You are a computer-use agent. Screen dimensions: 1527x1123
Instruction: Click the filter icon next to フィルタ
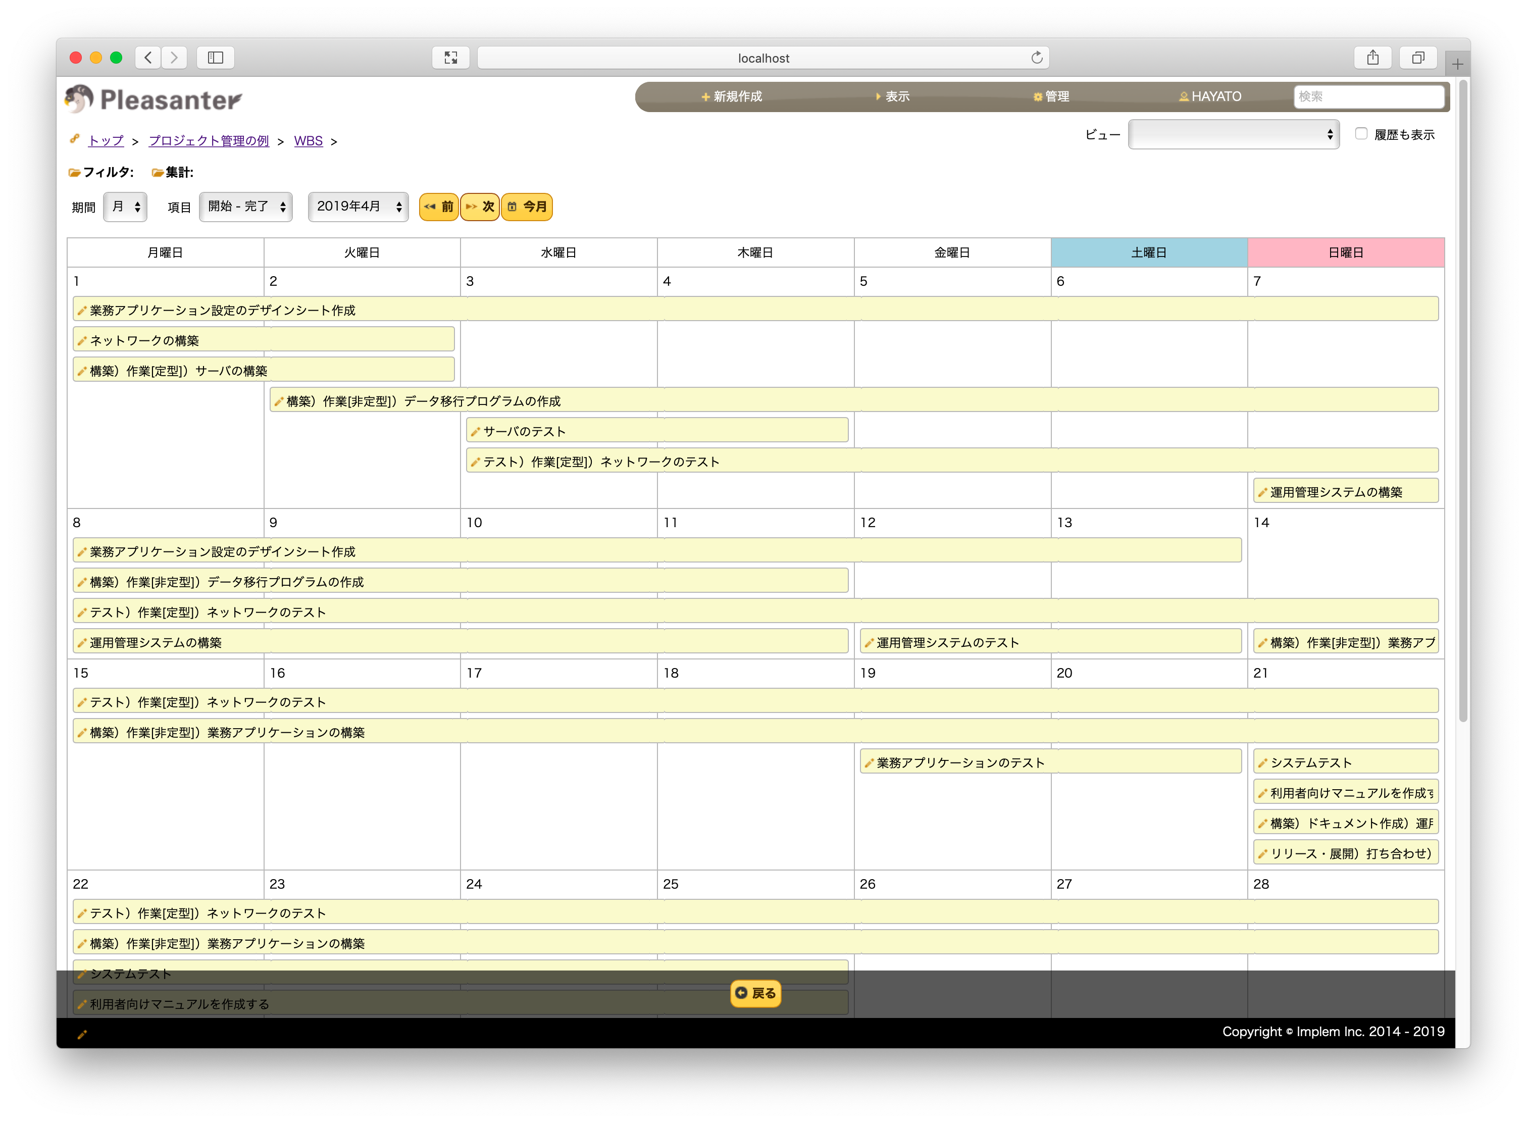tap(75, 172)
